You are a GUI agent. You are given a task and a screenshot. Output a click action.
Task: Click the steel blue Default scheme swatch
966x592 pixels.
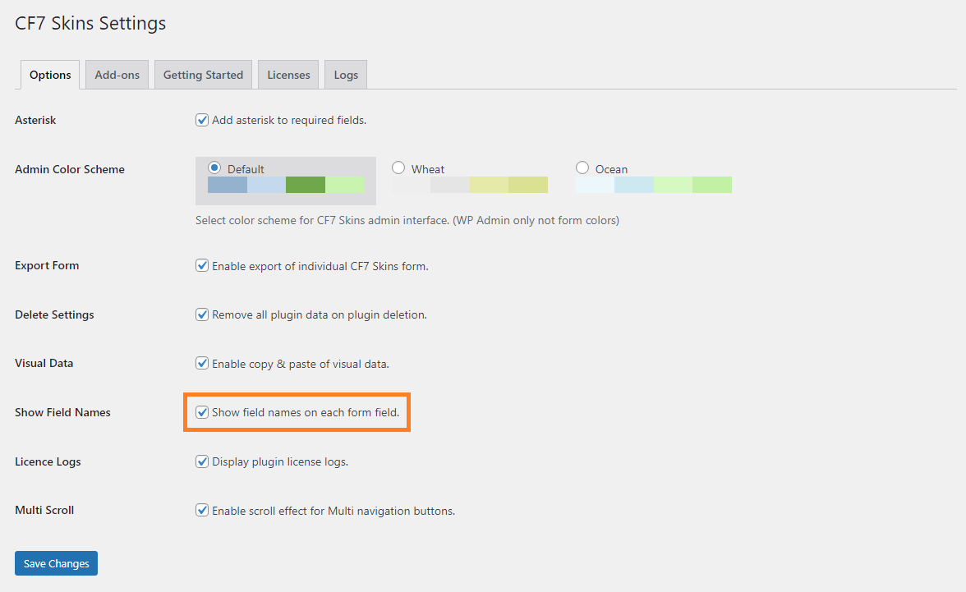pos(228,185)
